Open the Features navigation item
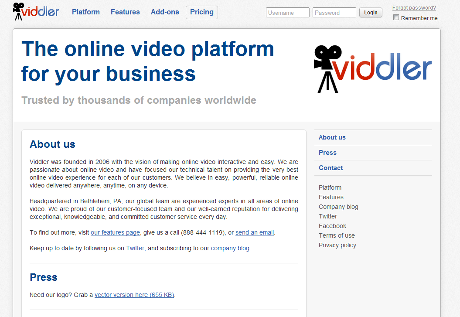Image resolution: width=460 pixels, height=317 pixels. click(x=125, y=12)
